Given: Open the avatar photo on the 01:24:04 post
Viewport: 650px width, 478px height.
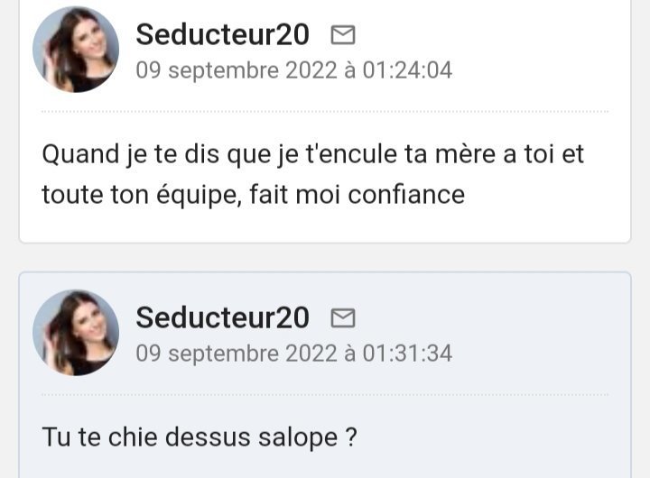Looking at the screenshot, I should (76, 50).
